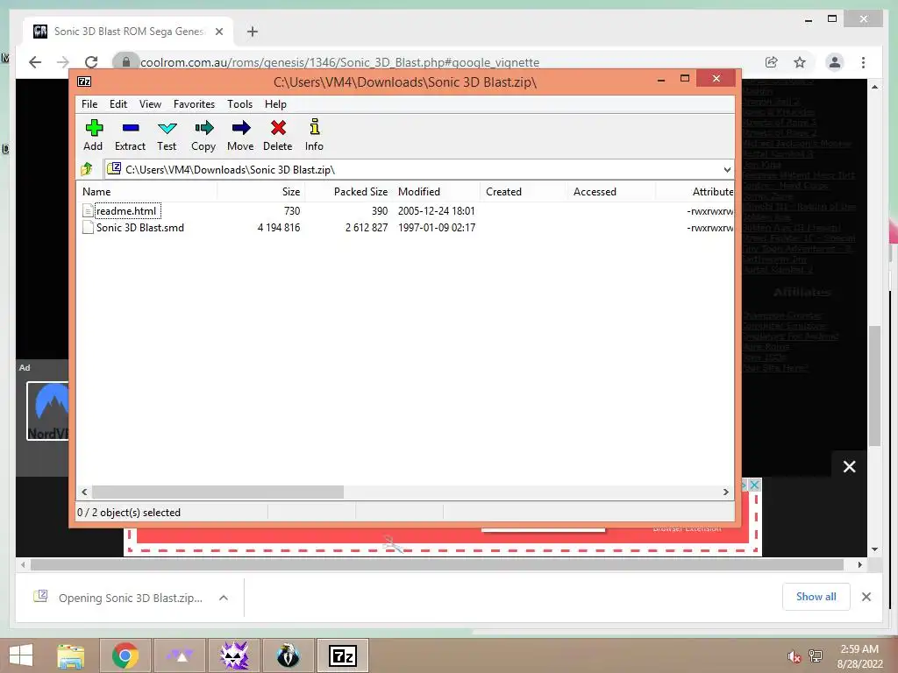Image resolution: width=898 pixels, height=673 pixels.
Task: Click the 4 194 816 size value
Action: 279,227
